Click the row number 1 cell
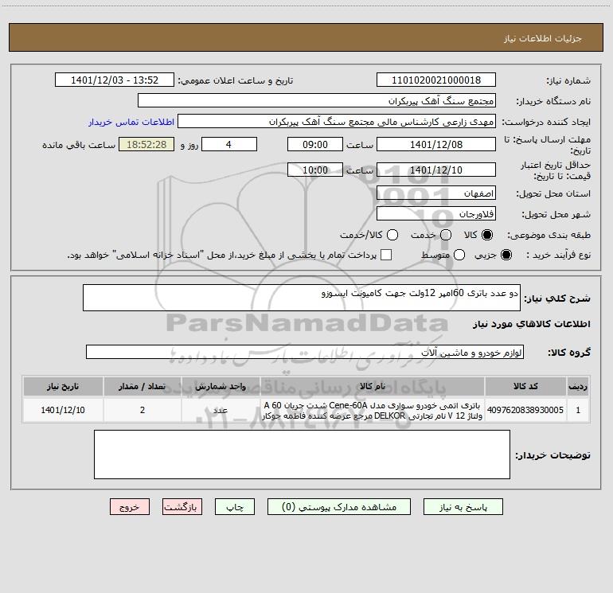613x593 pixels. coord(578,410)
